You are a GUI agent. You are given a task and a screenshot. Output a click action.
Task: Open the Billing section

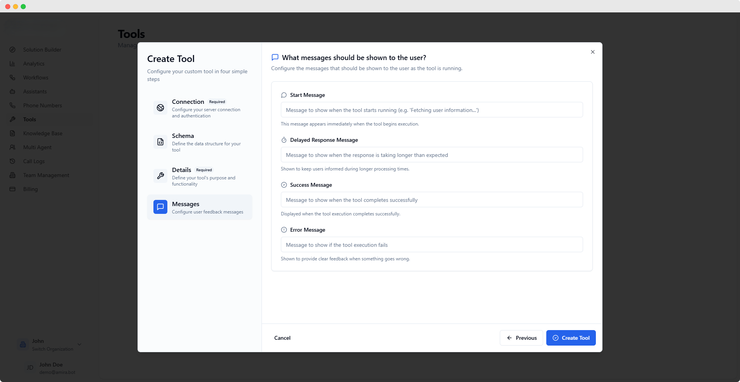[13, 189]
